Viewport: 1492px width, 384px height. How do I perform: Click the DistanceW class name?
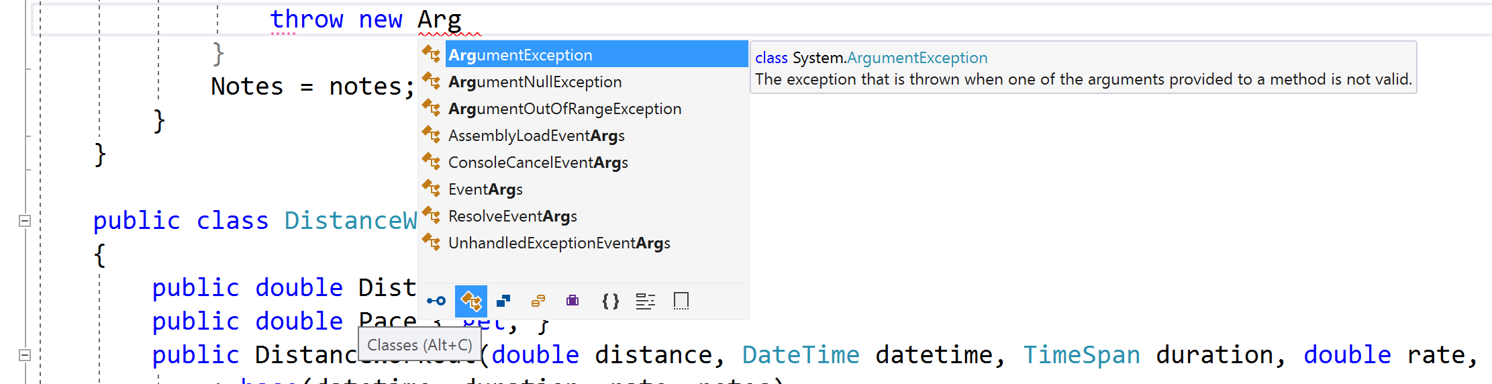(x=350, y=221)
